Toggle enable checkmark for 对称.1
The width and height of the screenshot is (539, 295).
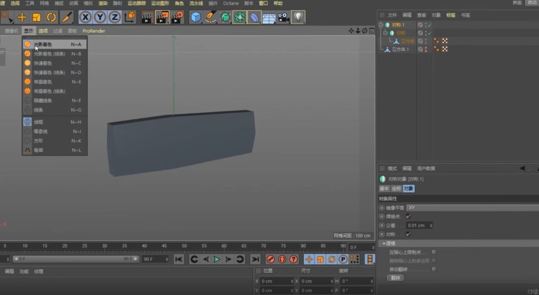point(430,25)
